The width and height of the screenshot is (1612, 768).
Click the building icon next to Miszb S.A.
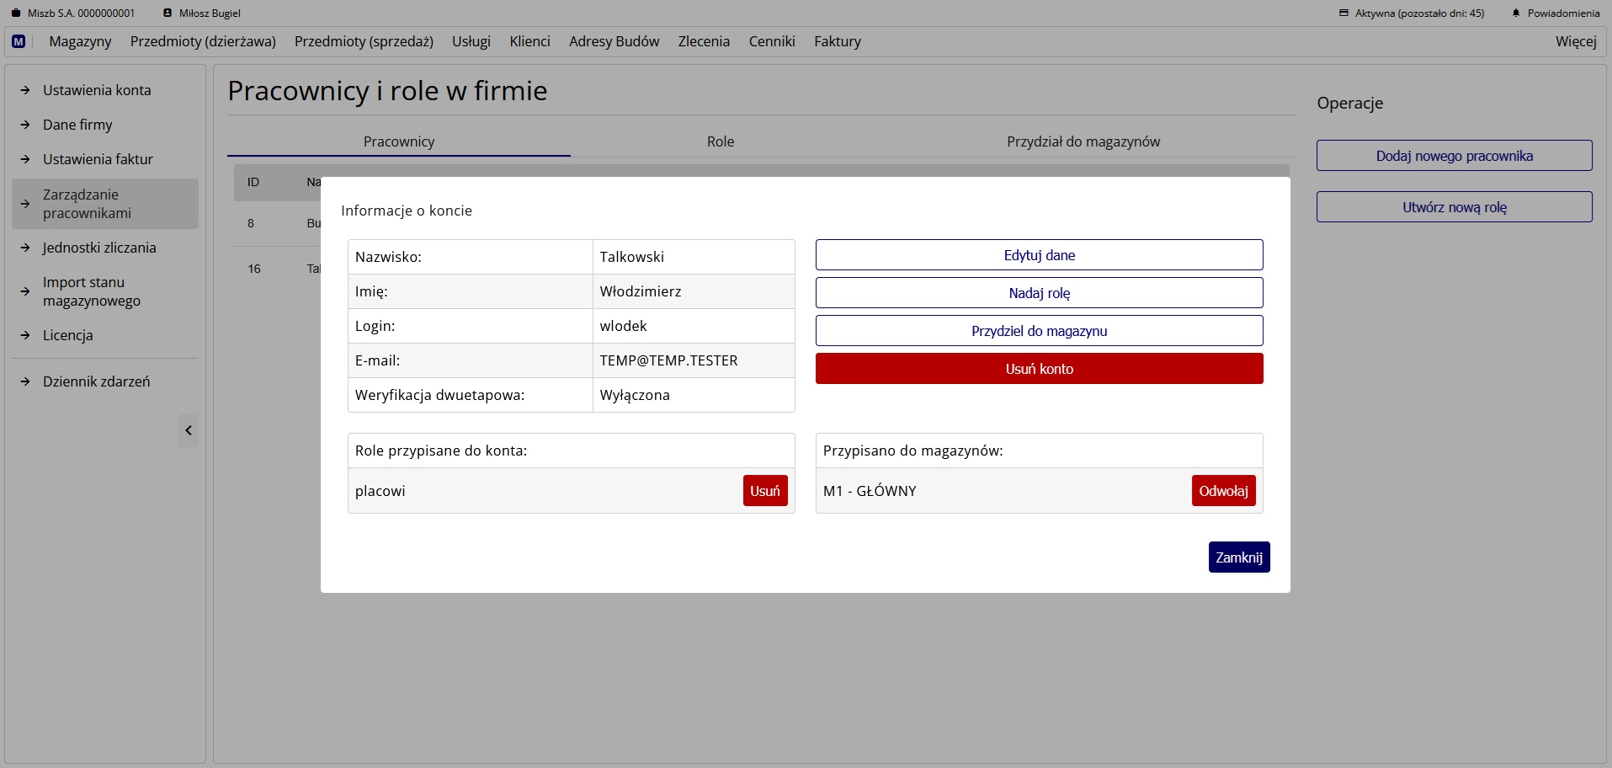(x=15, y=13)
